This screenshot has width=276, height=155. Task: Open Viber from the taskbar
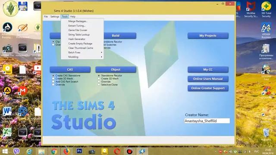click(x=16, y=151)
